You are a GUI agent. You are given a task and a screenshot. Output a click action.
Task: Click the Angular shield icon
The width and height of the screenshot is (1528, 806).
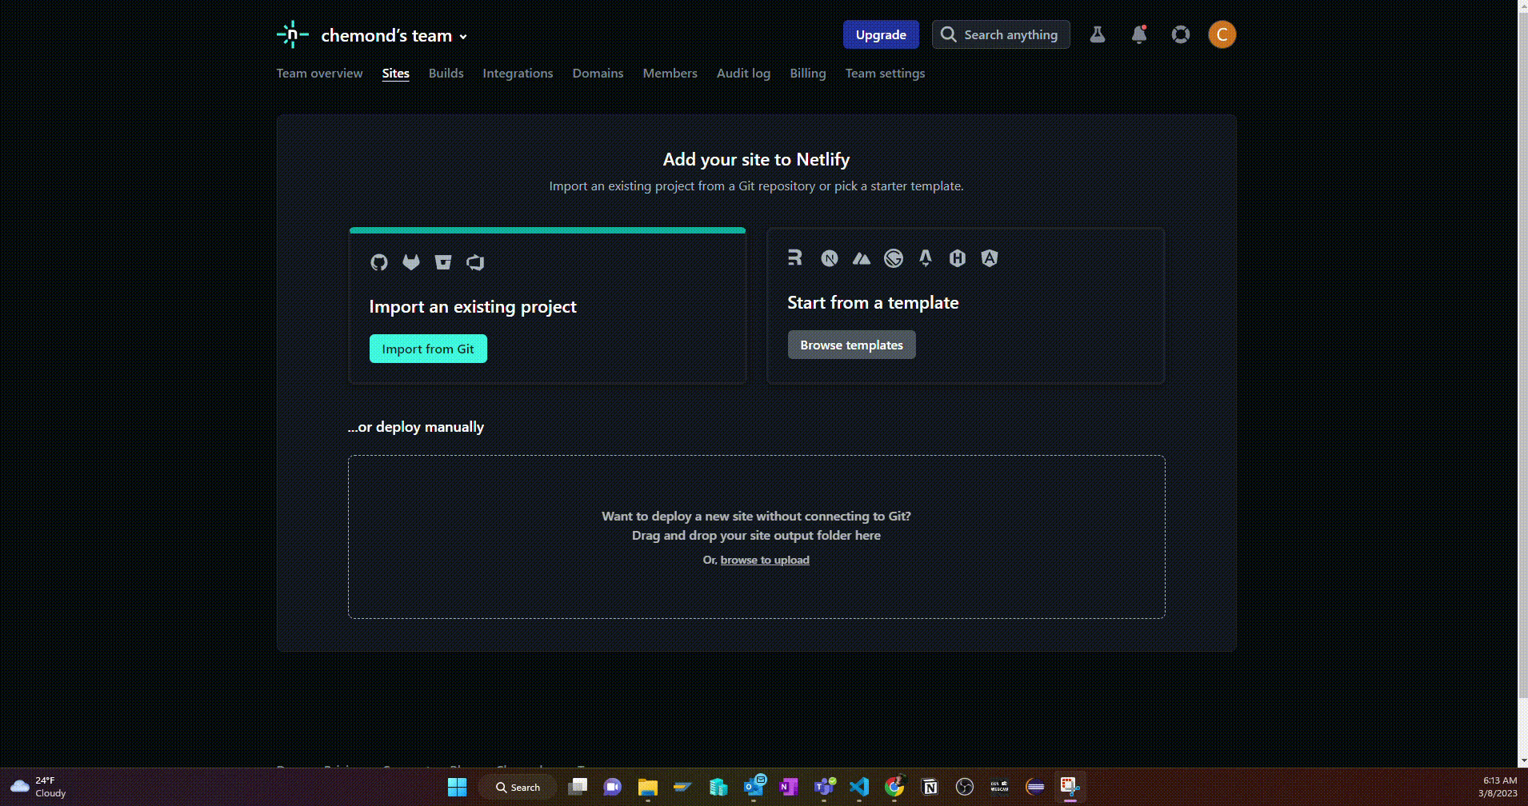pyautogui.click(x=990, y=258)
